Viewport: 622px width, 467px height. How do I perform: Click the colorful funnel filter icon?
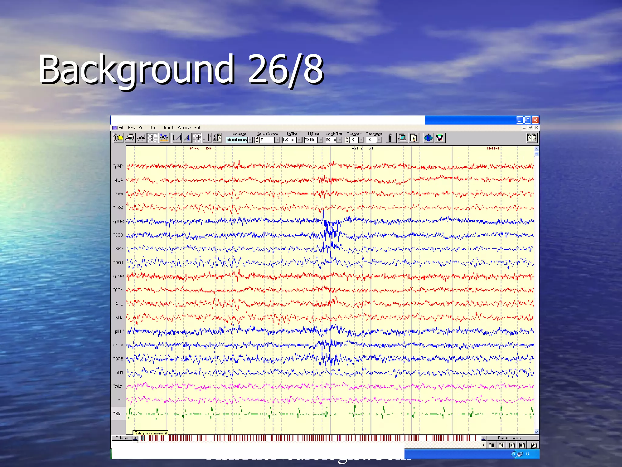pyautogui.click(x=439, y=138)
